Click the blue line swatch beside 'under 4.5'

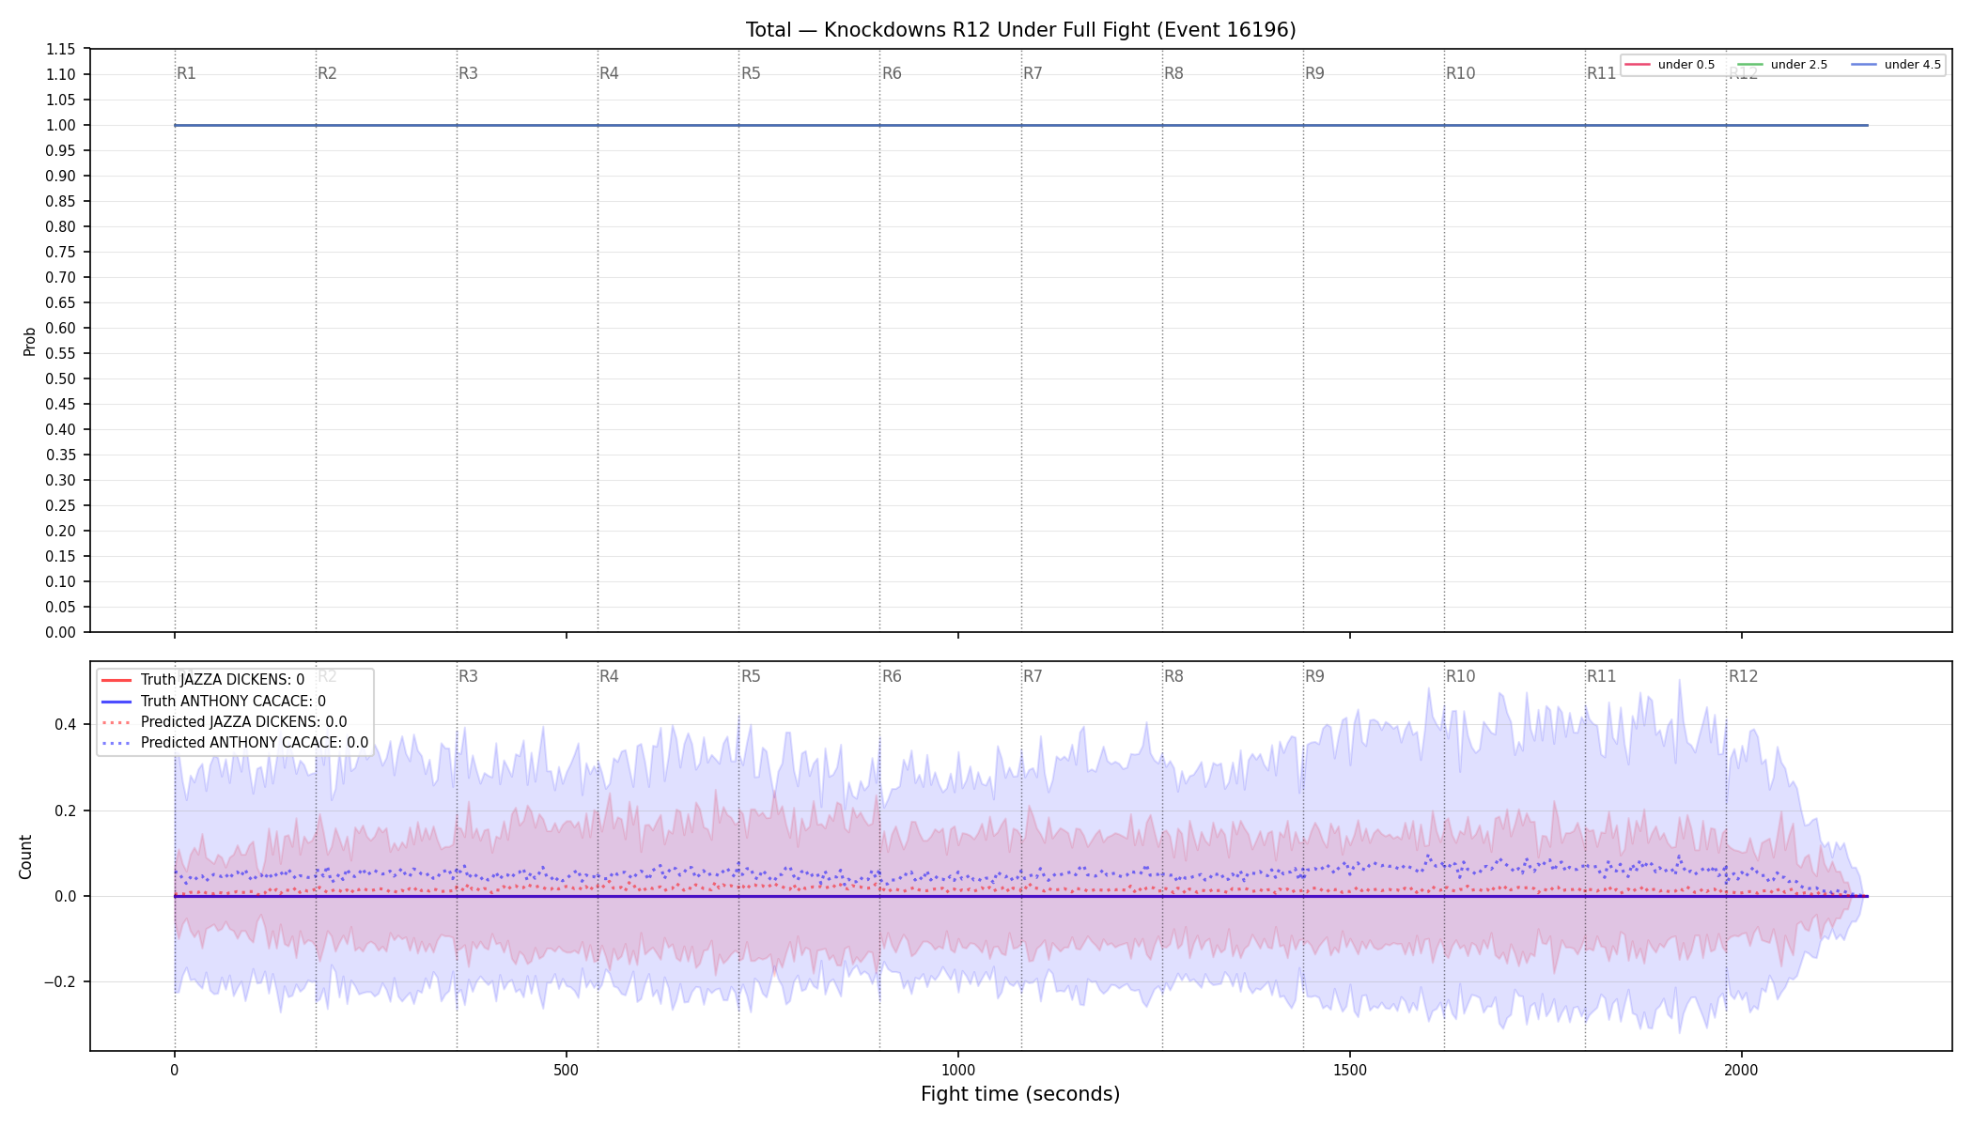pos(1864,65)
